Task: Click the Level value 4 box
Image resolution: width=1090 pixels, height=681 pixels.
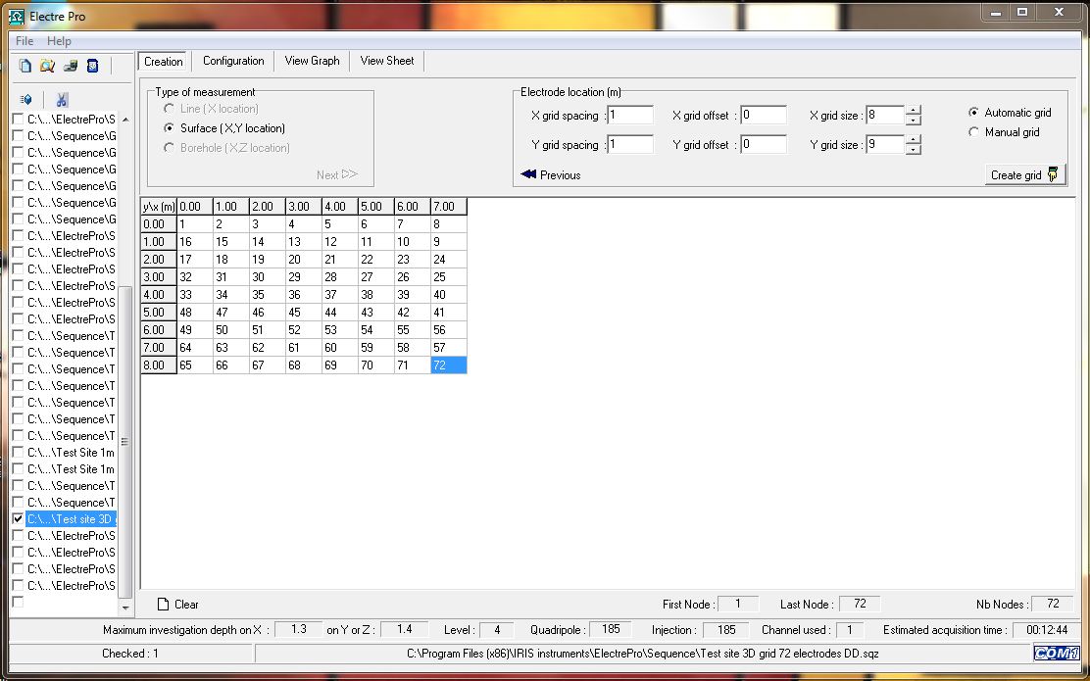Action: [497, 630]
